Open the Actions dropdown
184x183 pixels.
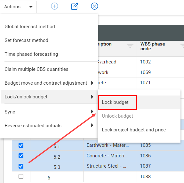click(18, 7)
